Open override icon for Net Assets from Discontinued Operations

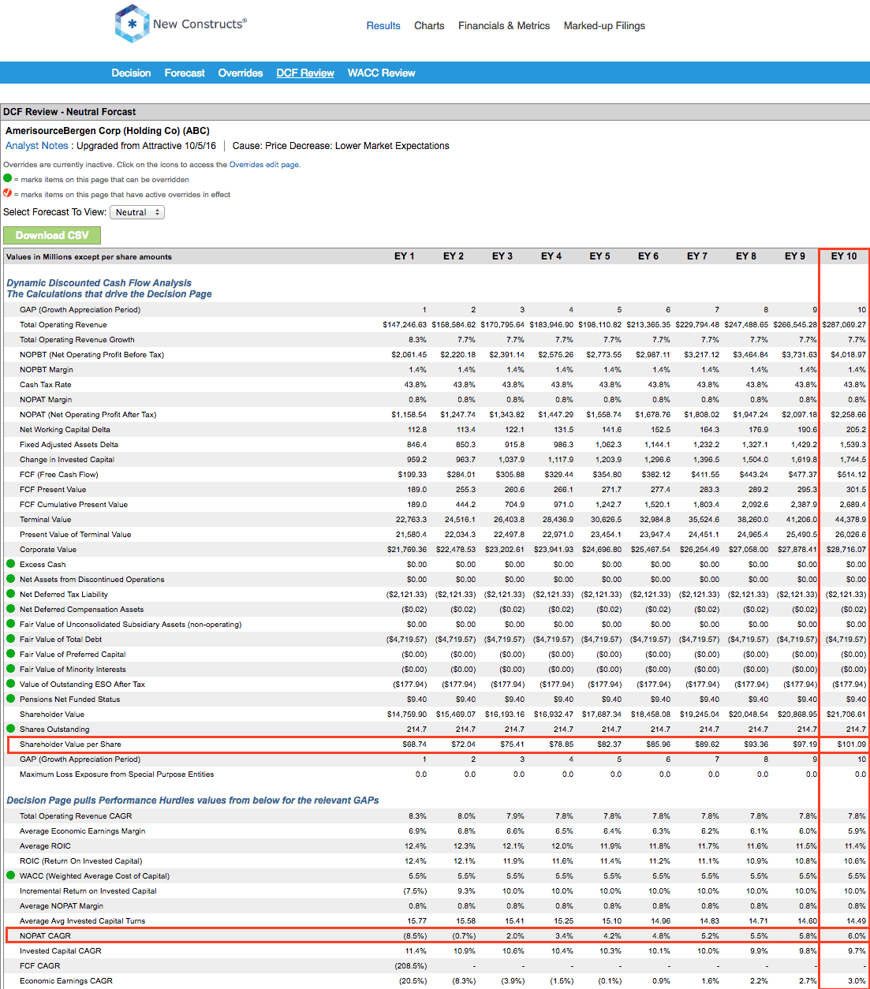(11, 579)
